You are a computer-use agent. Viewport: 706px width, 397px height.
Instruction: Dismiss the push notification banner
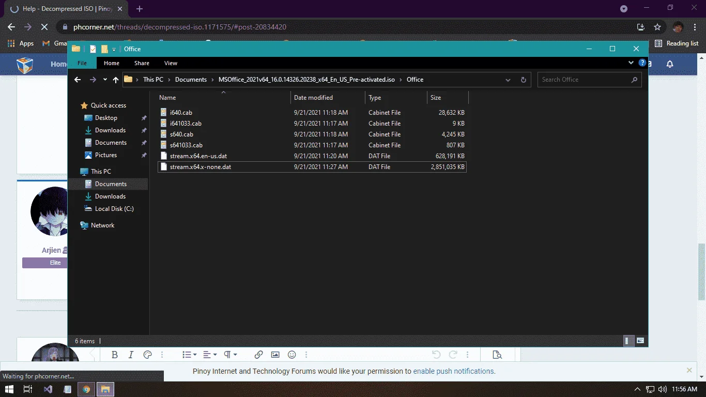point(689,370)
